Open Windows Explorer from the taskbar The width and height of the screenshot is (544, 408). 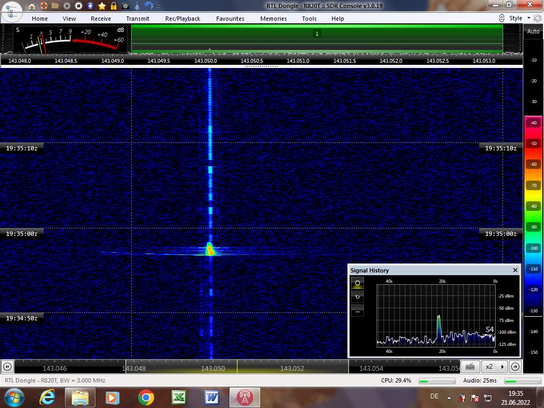(80, 397)
